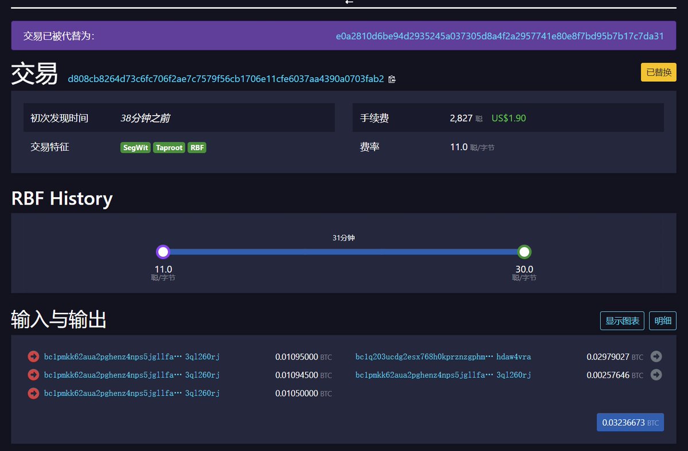Screen dimensions: 688x451
Task: Open input address with 0.01095000 BTC
Action: [x=132, y=356]
